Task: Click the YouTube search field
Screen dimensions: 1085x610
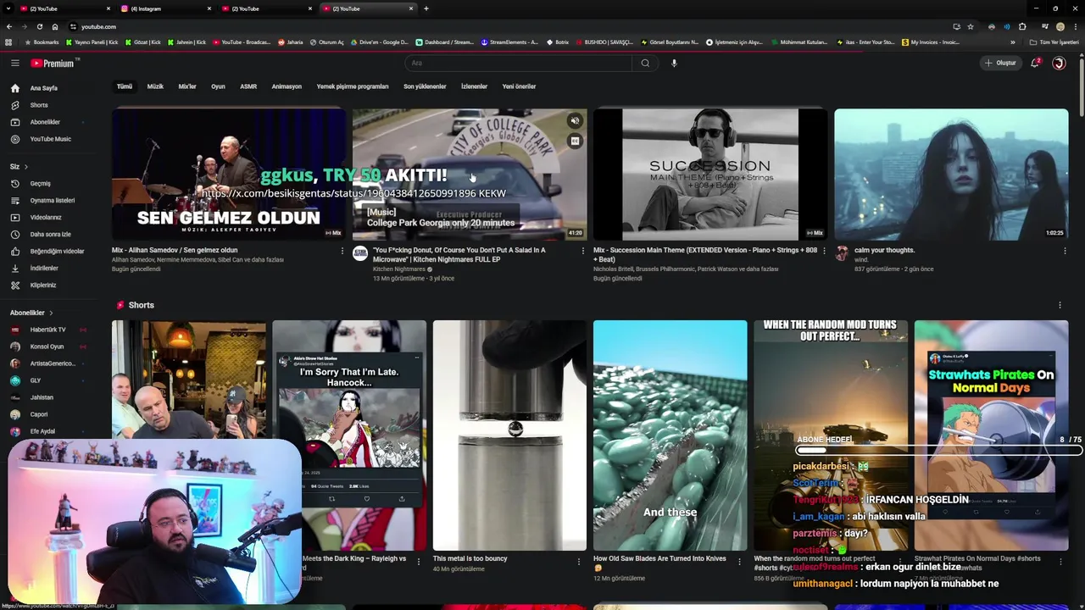Action: [x=518, y=63]
